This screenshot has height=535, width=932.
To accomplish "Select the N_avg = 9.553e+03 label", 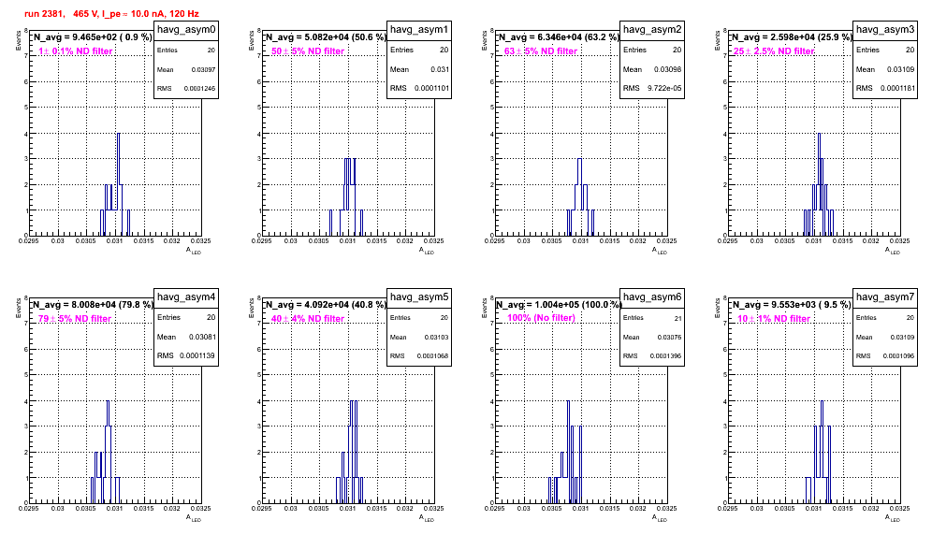I will point(792,305).
